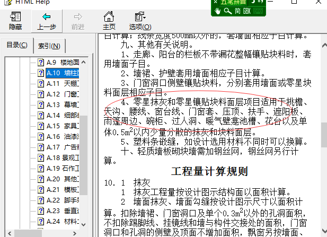
Task: Click document pane scroll-up arrow
Action: (x=324, y=45)
